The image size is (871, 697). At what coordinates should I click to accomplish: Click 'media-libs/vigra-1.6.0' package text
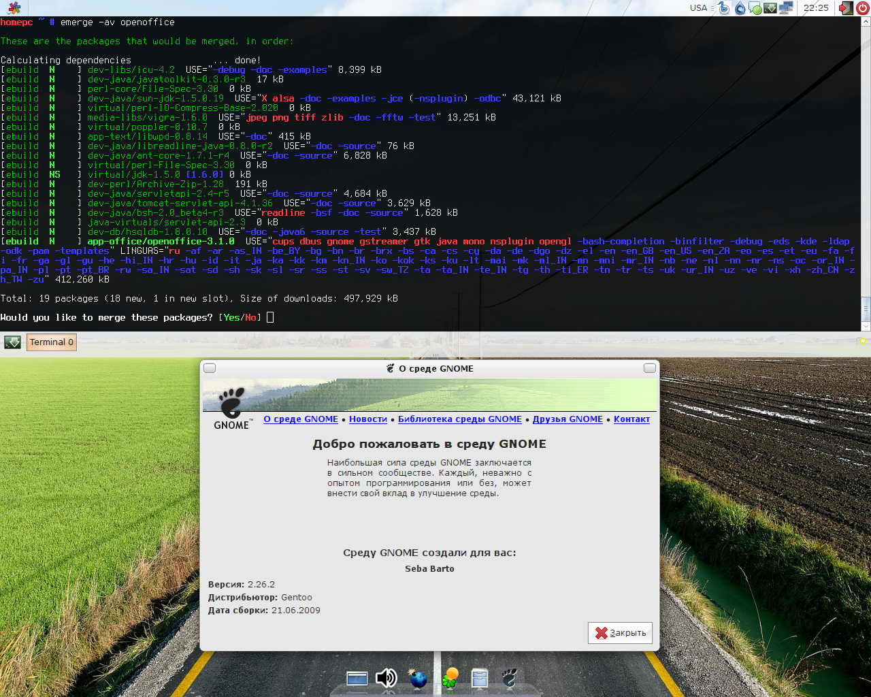[147, 117]
